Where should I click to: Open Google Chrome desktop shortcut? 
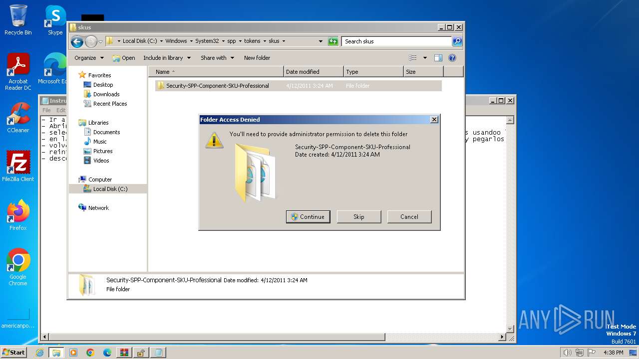[18, 267]
